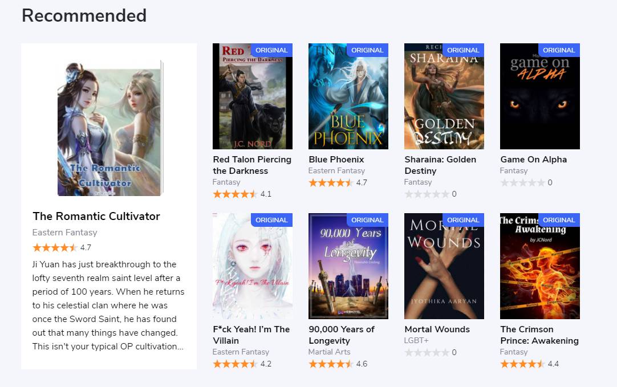
Task: Click the LGBT+ genre under Mortal Wounds
Action: click(x=416, y=341)
